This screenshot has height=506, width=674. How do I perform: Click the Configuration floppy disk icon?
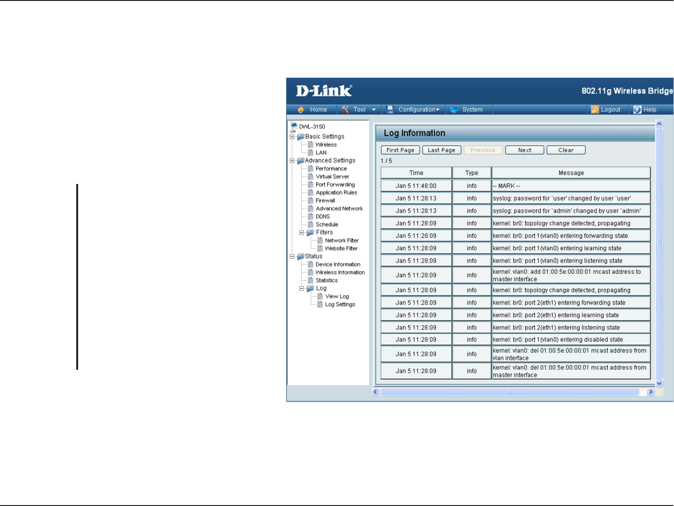(x=390, y=110)
